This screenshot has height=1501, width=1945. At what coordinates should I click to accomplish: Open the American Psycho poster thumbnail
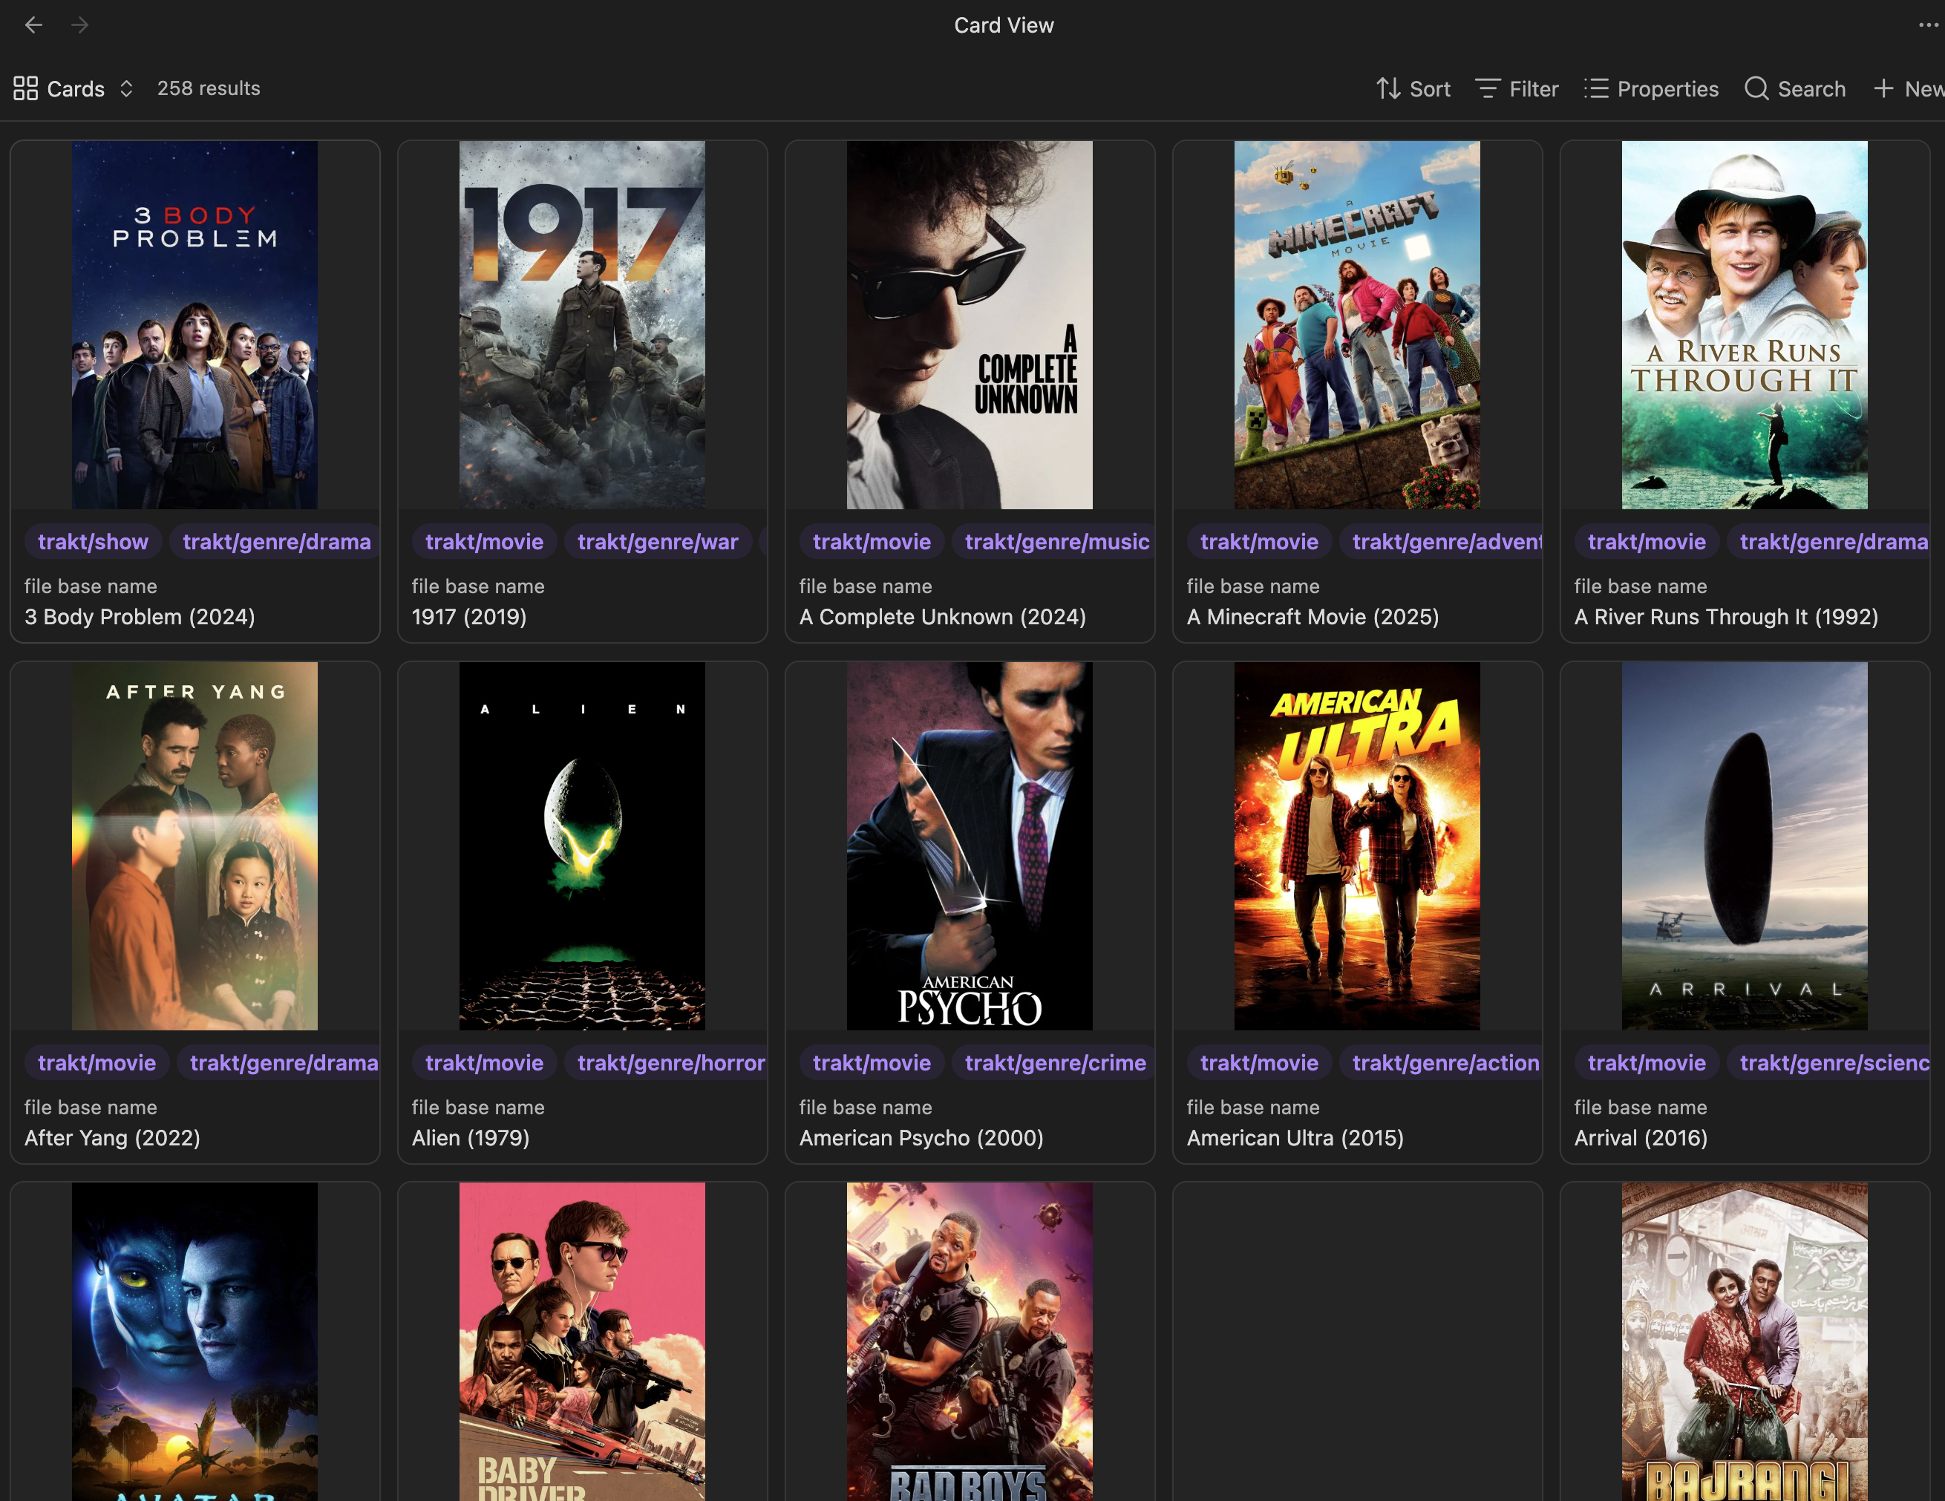pyautogui.click(x=969, y=846)
